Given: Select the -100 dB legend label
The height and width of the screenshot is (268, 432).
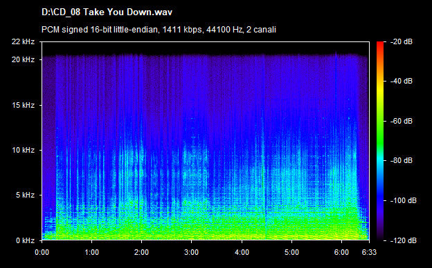Looking at the screenshot, I should 404,201.
